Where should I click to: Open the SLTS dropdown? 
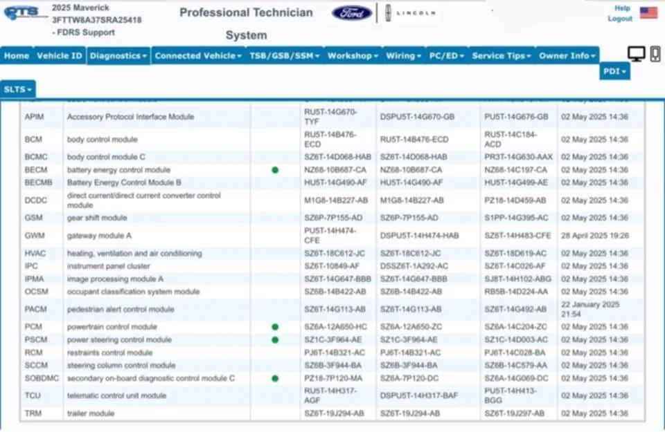(x=17, y=88)
